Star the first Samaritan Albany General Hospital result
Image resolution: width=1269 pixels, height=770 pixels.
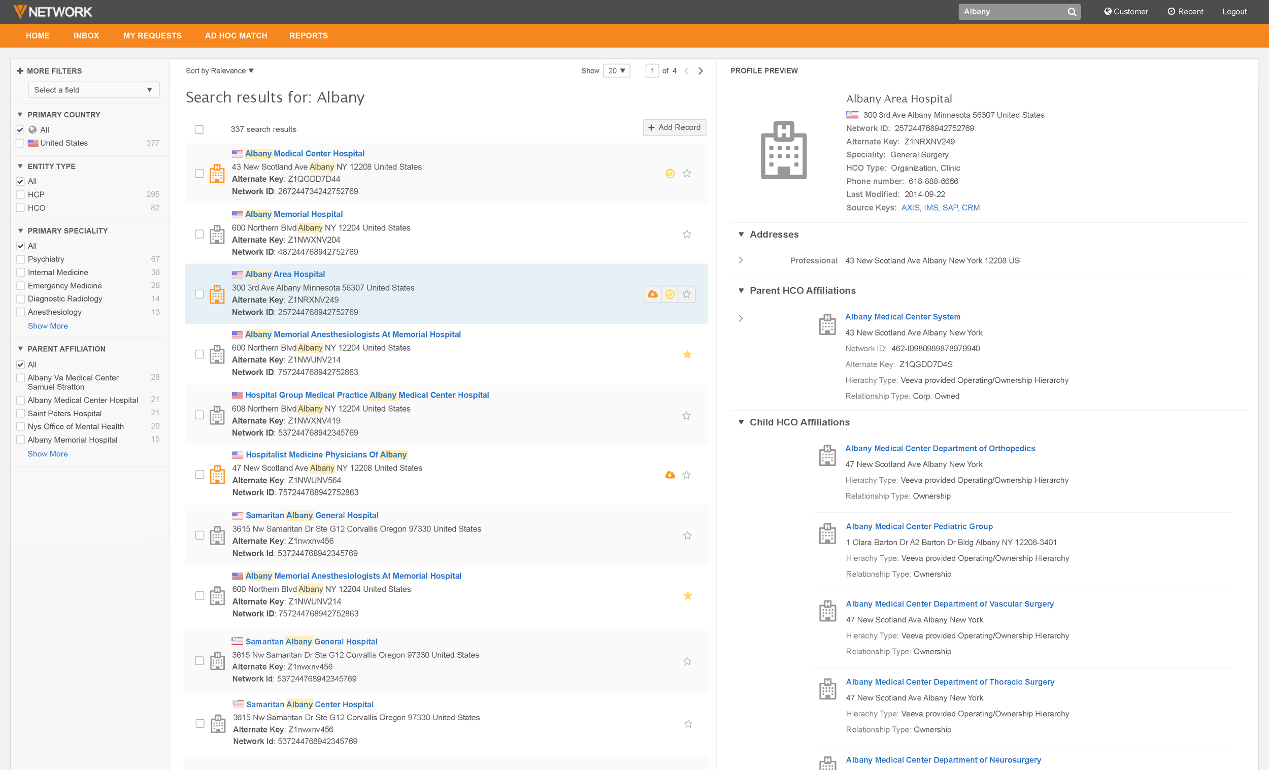coord(687,535)
